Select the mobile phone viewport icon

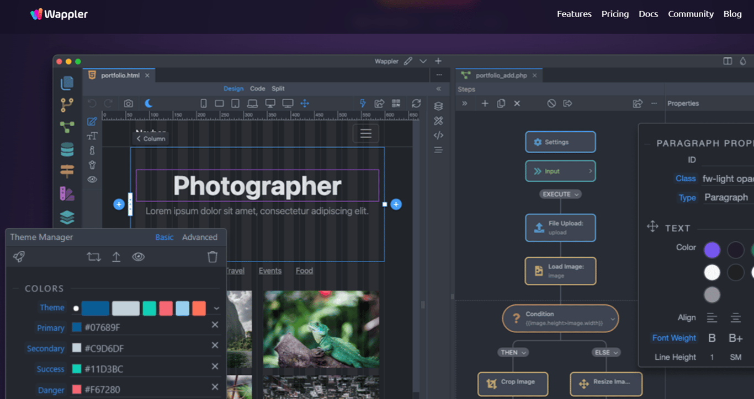click(203, 103)
